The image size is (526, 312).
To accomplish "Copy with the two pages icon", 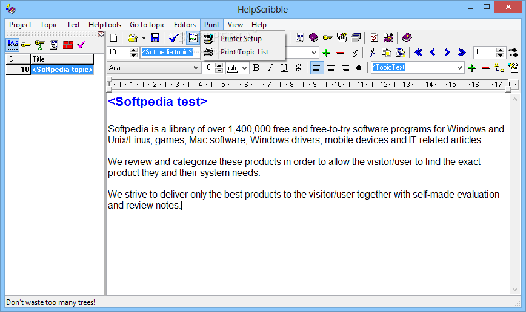I will pyautogui.click(x=387, y=53).
